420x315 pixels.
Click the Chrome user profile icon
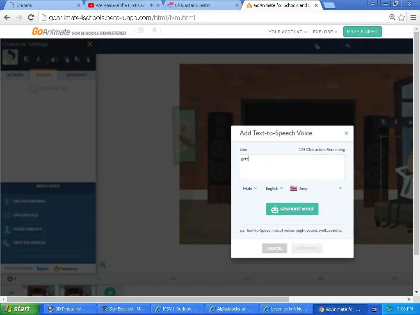(372, 3)
